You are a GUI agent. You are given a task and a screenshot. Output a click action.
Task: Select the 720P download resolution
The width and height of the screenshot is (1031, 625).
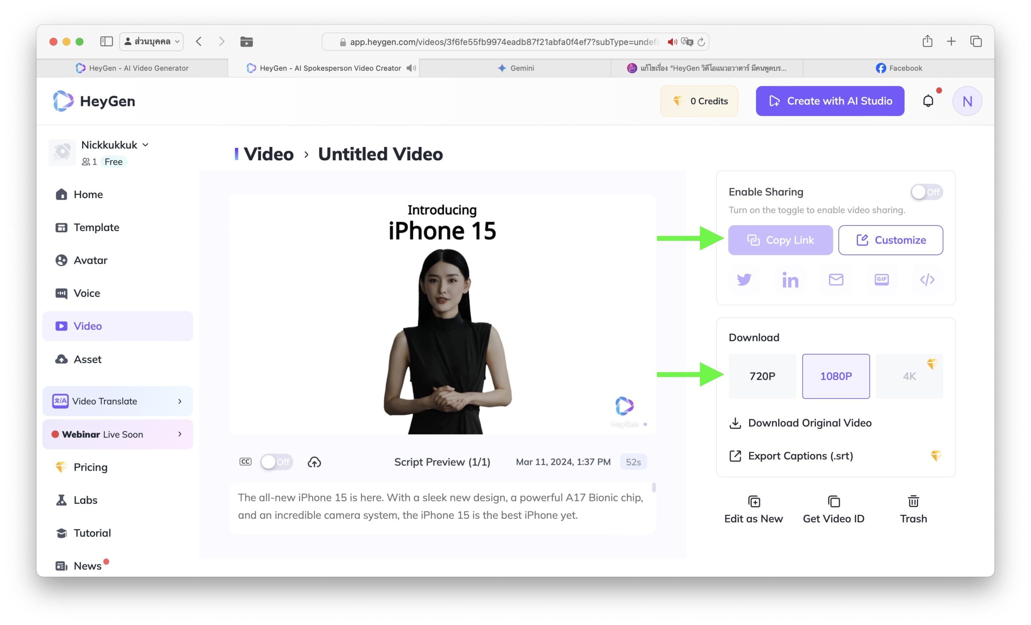click(x=762, y=376)
